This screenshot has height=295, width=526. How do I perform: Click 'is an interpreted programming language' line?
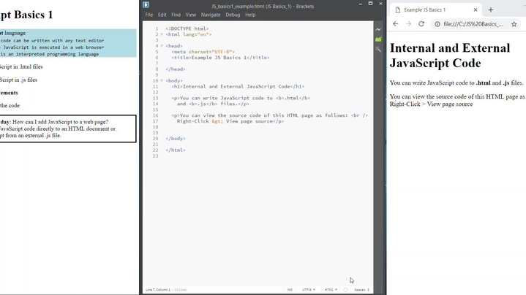[x=49, y=54]
